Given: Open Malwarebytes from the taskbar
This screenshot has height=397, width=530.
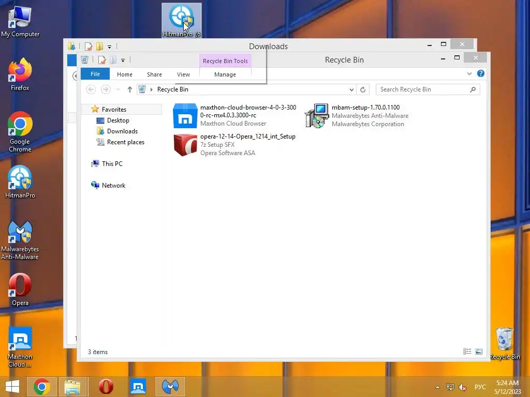Looking at the screenshot, I should 170,387.
